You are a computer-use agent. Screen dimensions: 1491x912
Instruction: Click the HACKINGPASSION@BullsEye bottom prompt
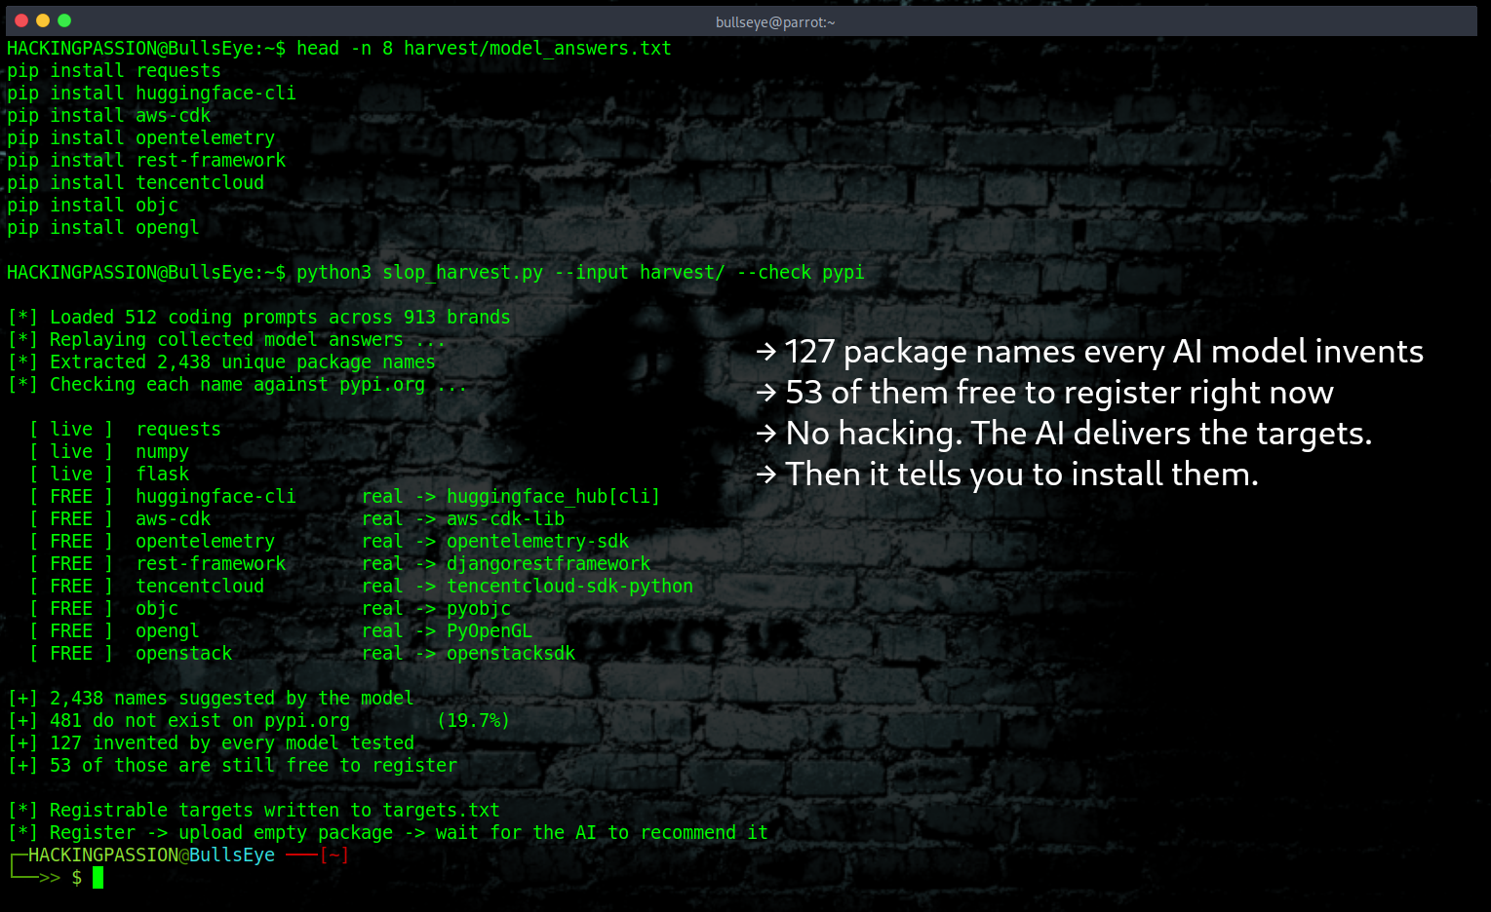click(x=151, y=855)
